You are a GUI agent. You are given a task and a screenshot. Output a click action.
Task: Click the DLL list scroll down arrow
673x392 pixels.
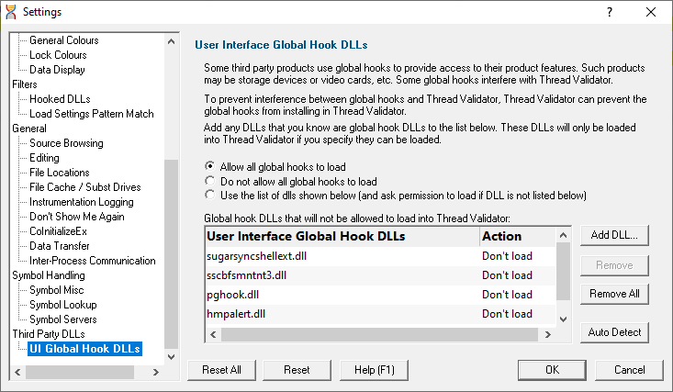[564, 319]
